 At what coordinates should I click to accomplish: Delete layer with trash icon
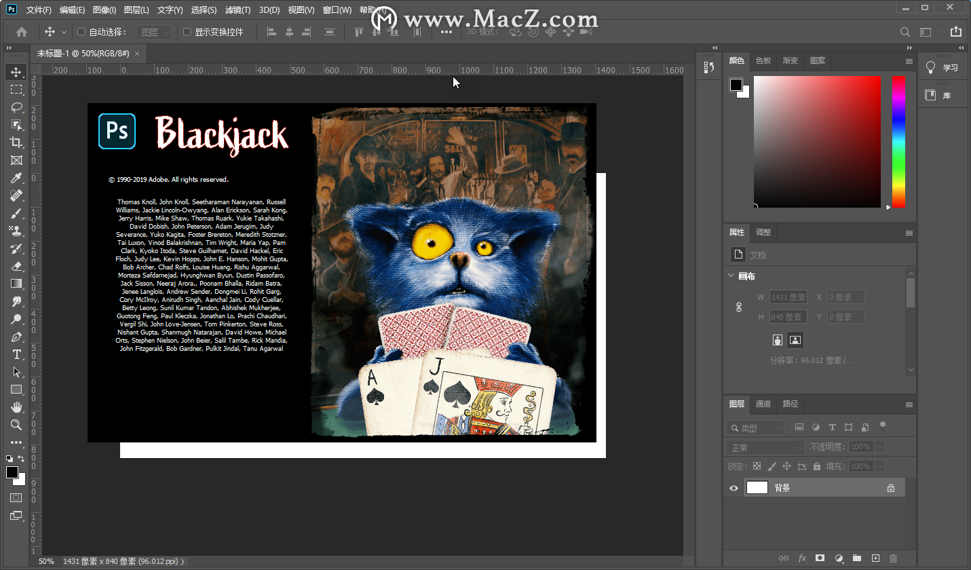point(893,558)
